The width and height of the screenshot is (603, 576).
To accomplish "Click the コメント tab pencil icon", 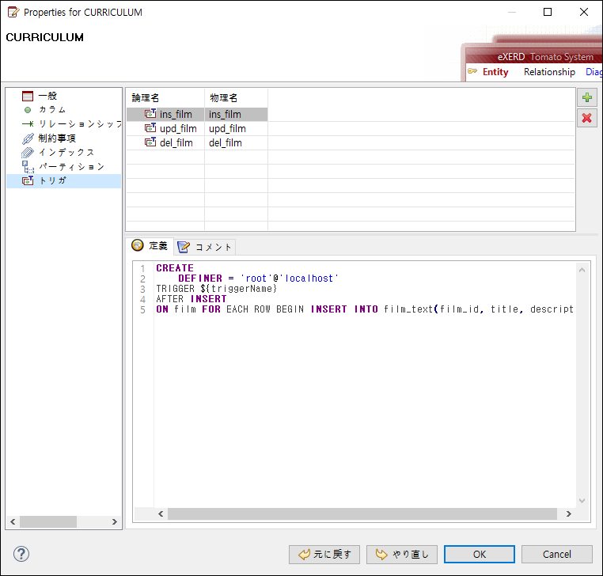I will 184,247.
